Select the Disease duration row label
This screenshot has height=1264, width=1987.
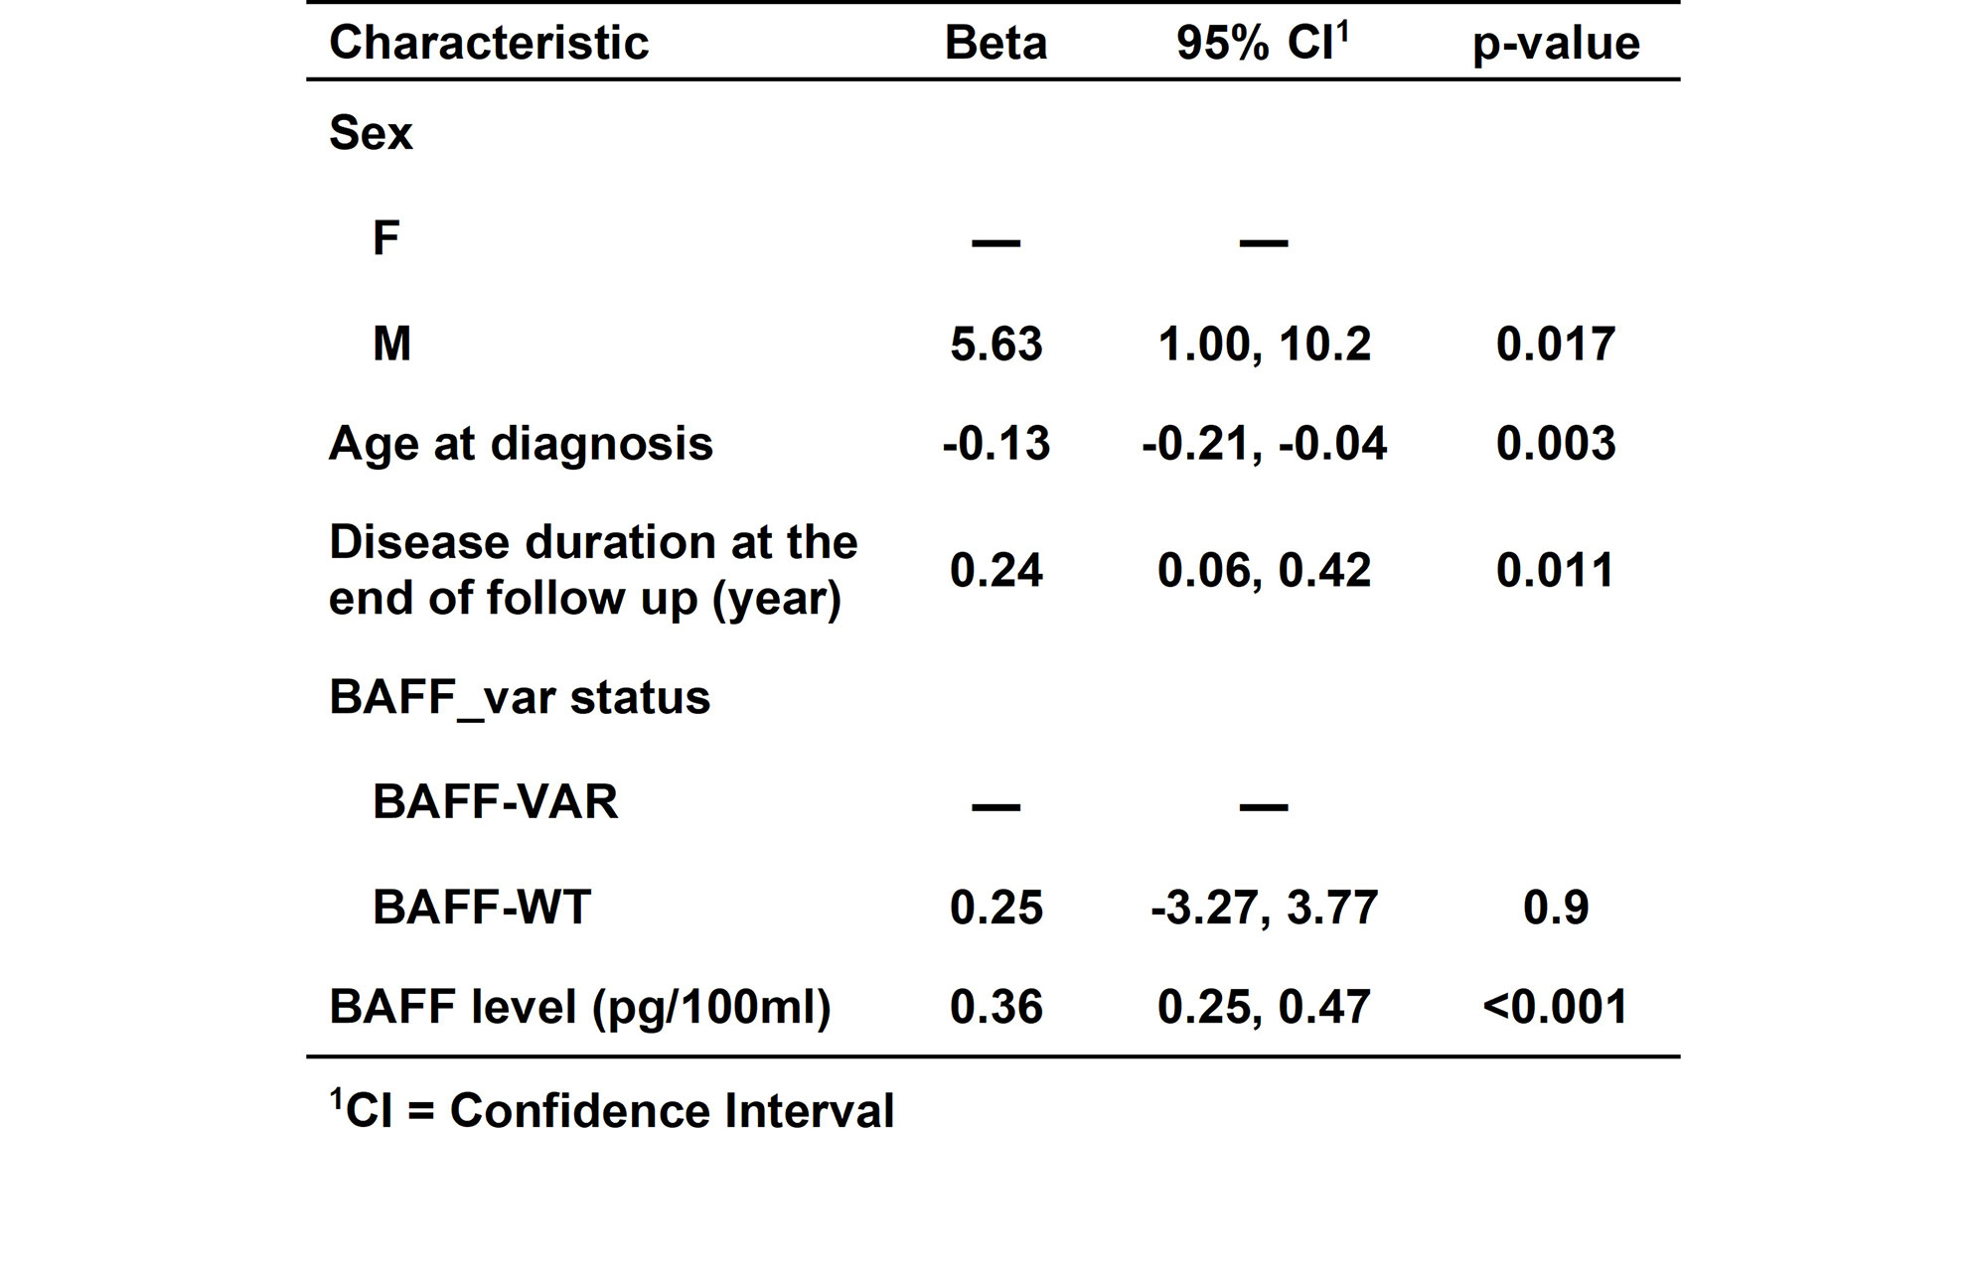[592, 570]
